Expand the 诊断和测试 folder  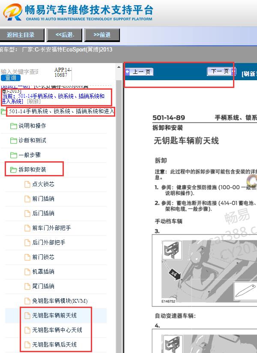(32, 141)
